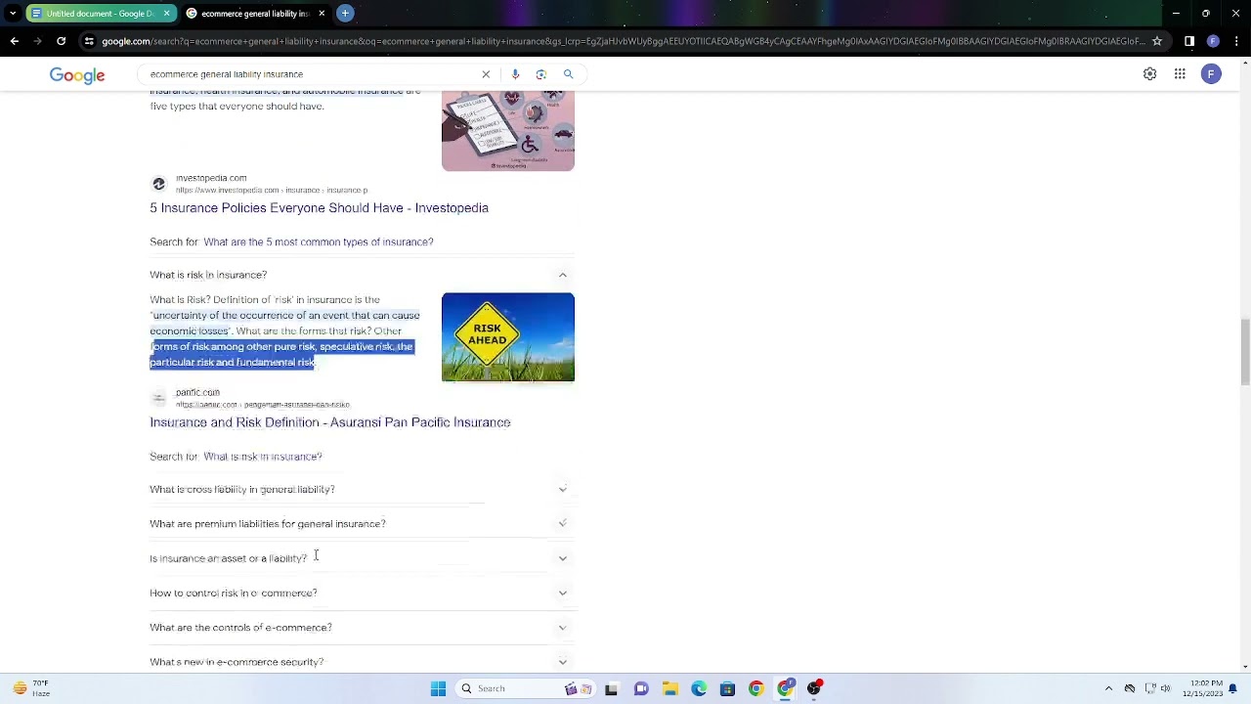The height and width of the screenshot is (704, 1251).
Task: Open Risk Ahead sign thumbnail
Action: click(x=508, y=337)
